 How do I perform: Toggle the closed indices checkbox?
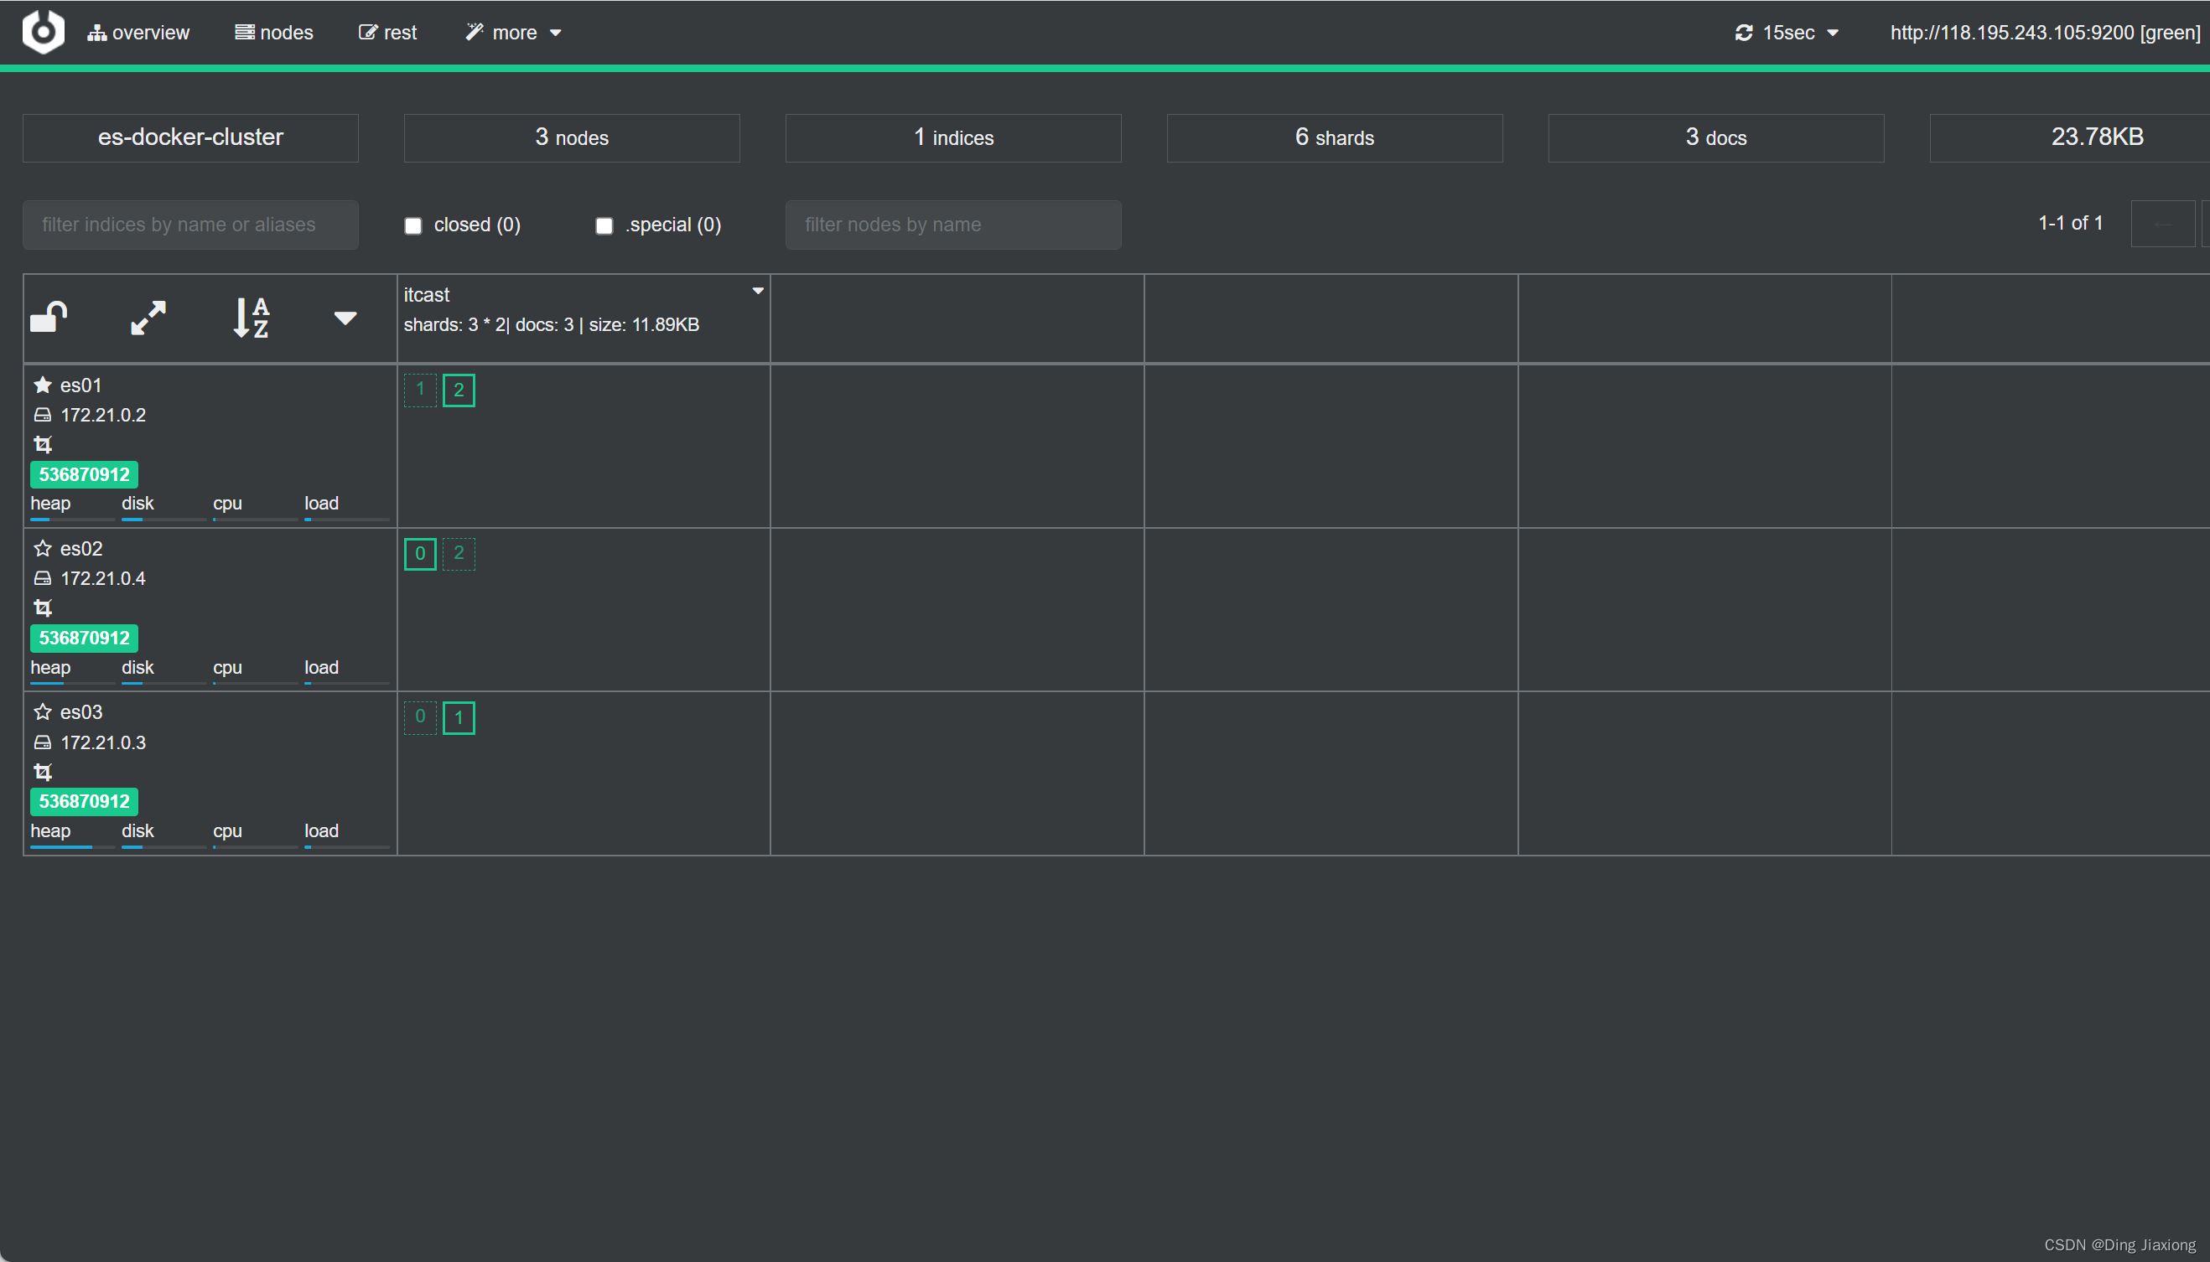(x=414, y=225)
